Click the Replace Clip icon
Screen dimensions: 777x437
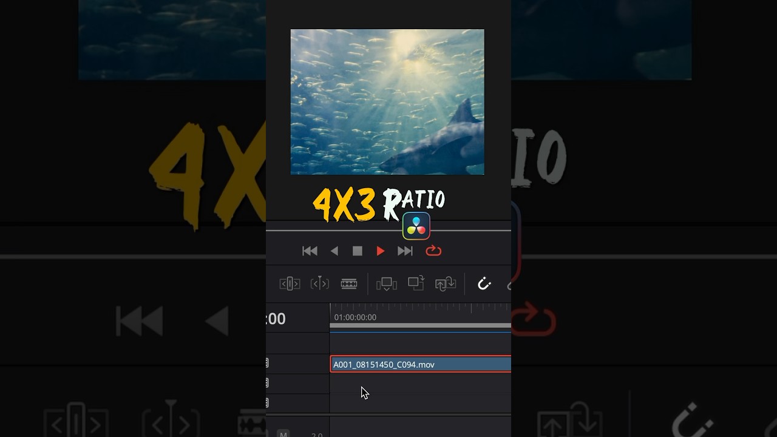[446, 283]
